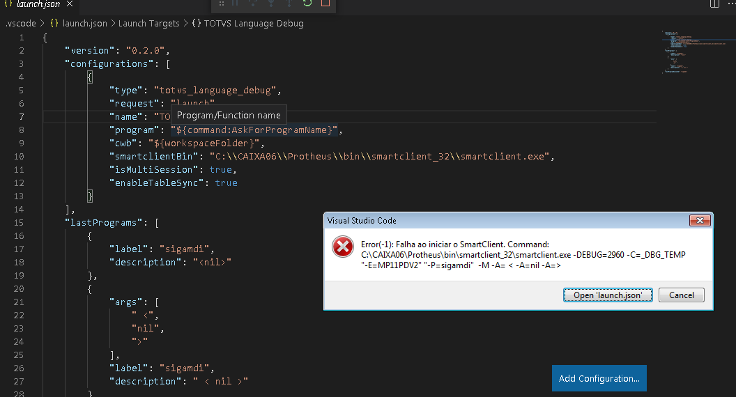Click the "args" key on line 21
This screenshot has height=397, width=736.
click(x=125, y=302)
